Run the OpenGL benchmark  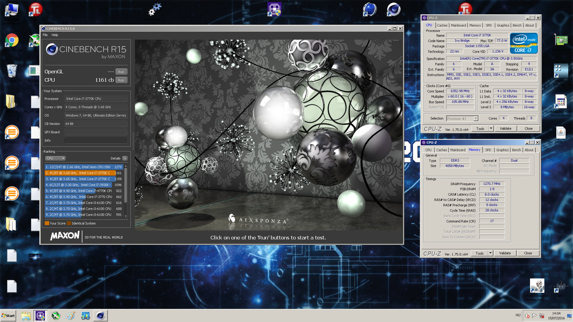point(121,72)
